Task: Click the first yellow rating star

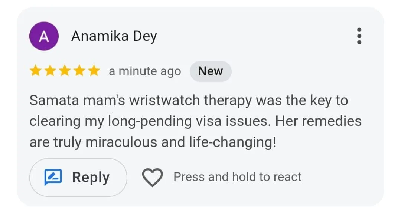Action: (x=36, y=71)
